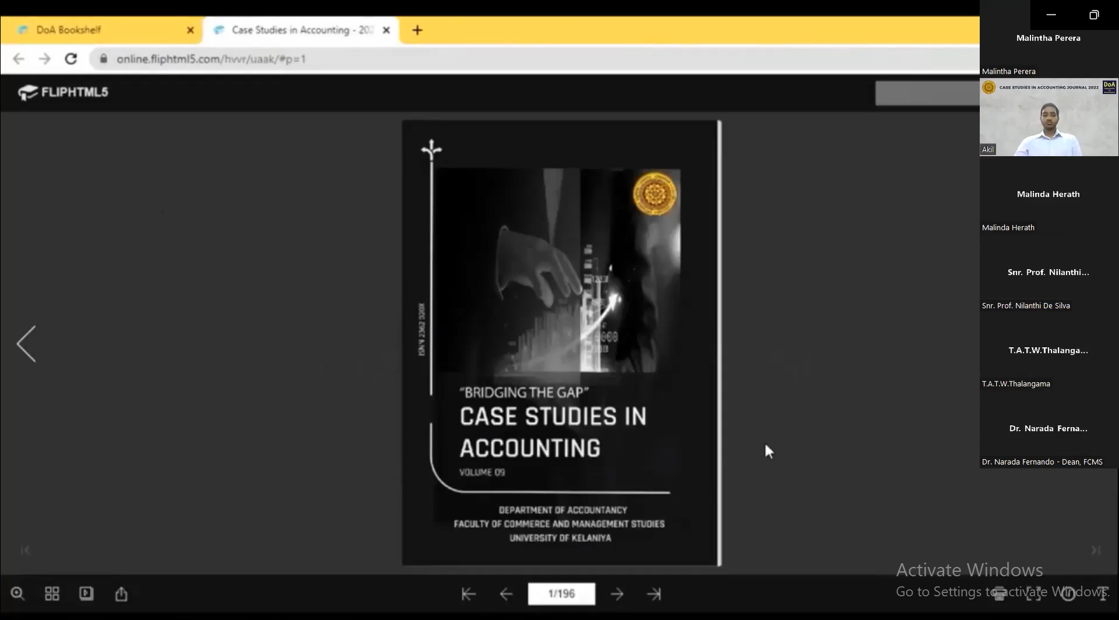The width and height of the screenshot is (1119, 620).
Task: Click the FLIPHTML5 logo
Action: click(63, 92)
